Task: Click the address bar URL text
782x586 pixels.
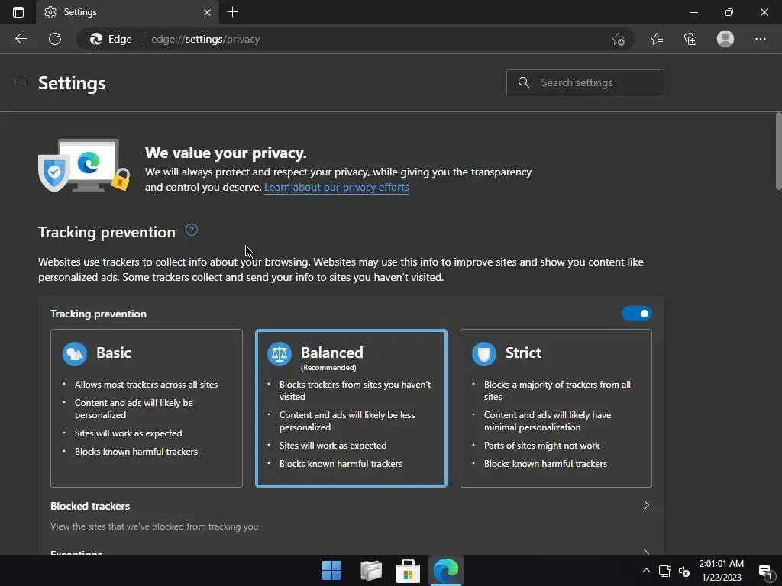Action: (205, 40)
